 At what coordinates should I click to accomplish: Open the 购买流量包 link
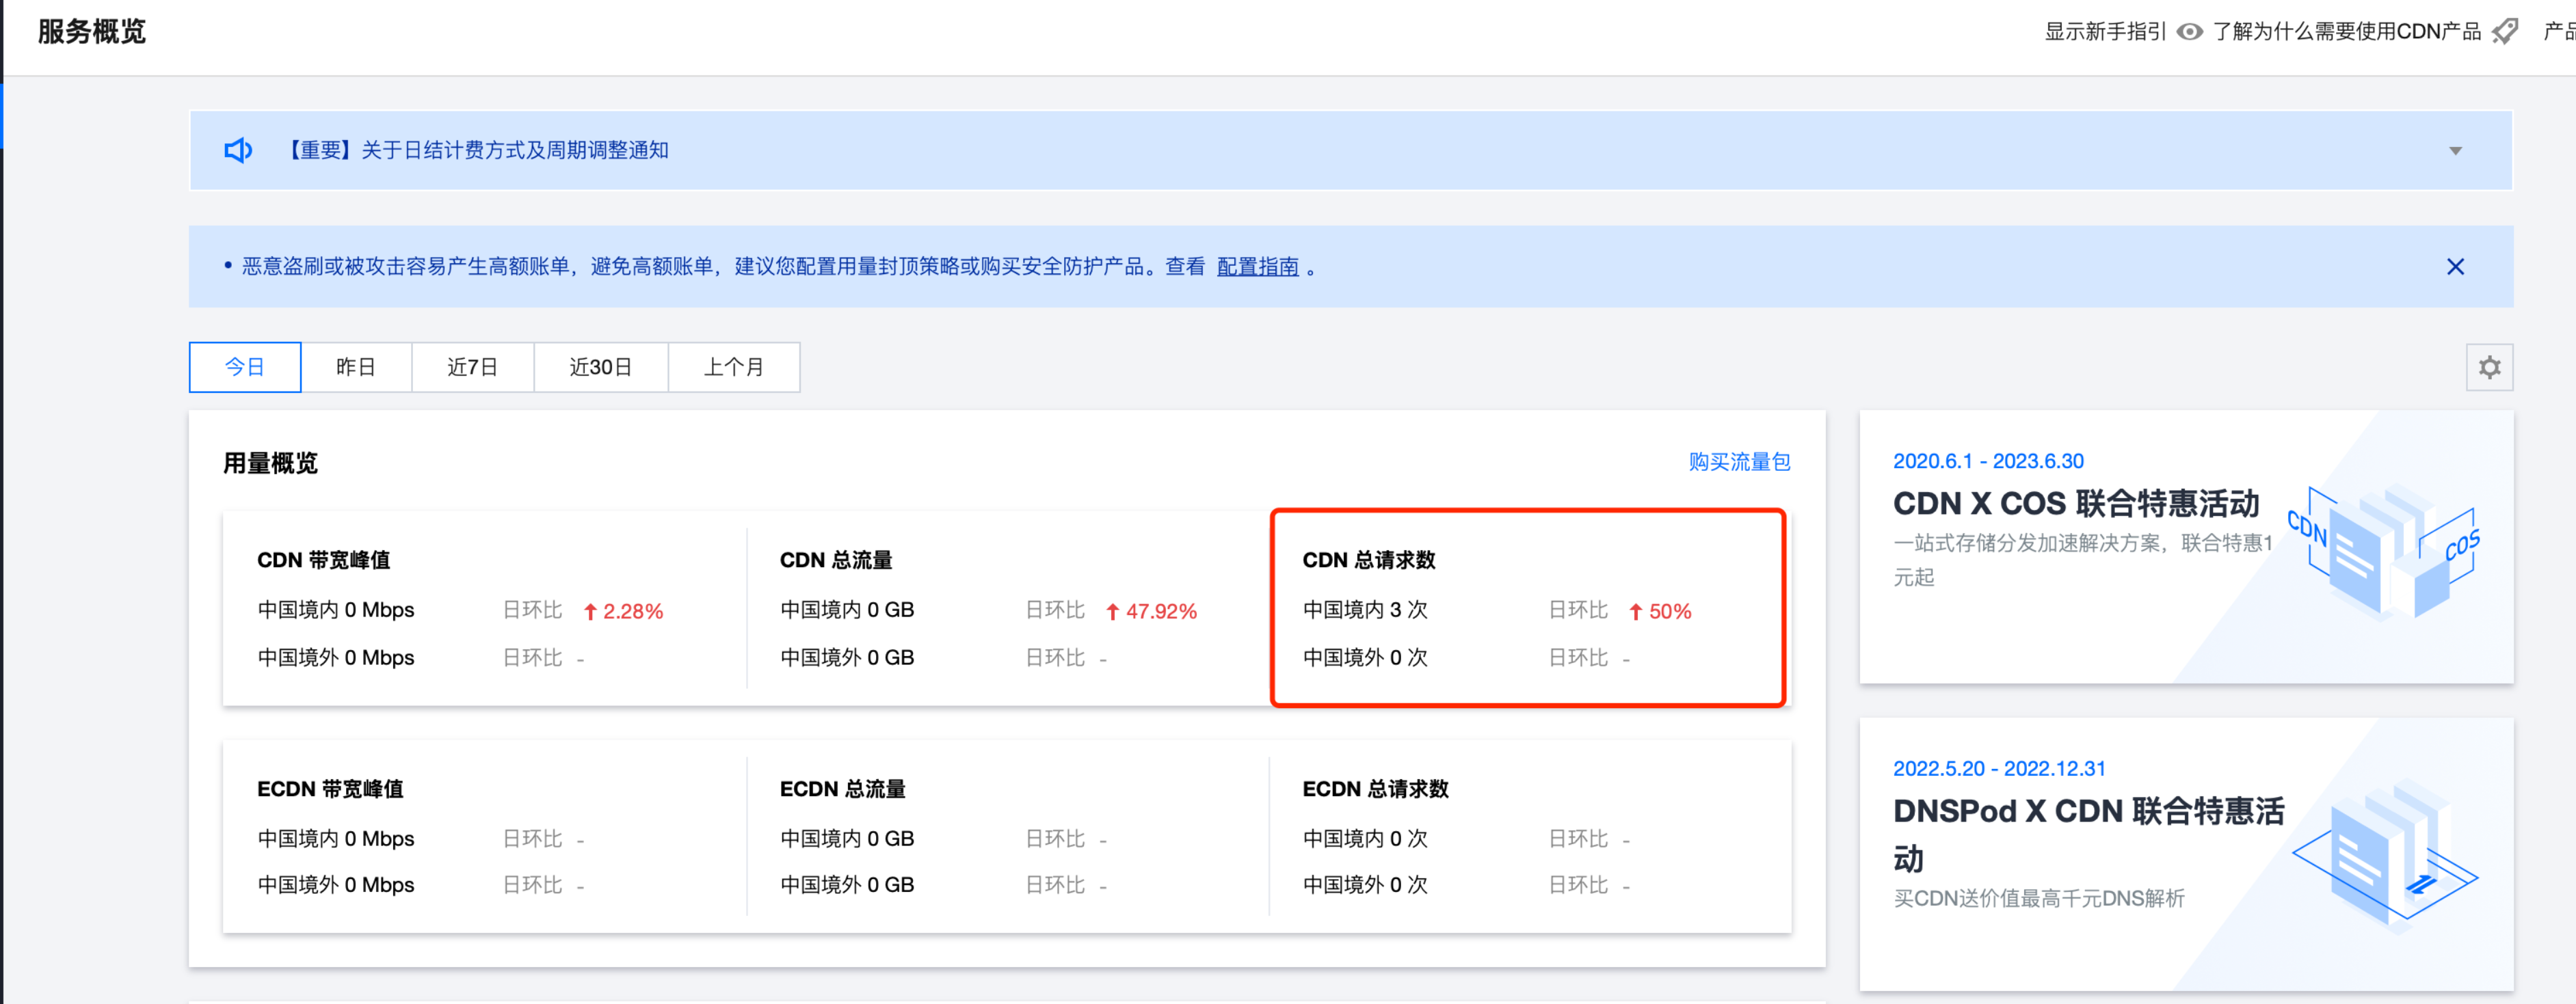click(x=1739, y=463)
